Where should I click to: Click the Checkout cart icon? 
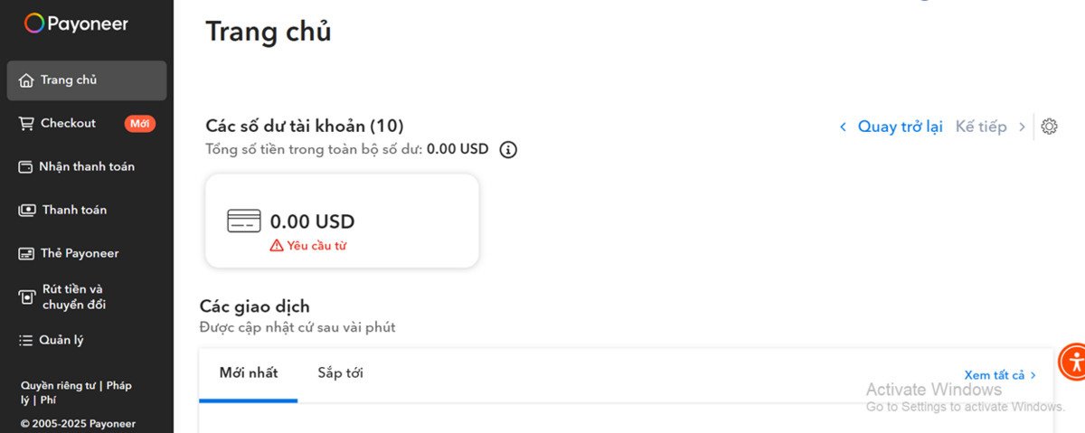(26, 124)
